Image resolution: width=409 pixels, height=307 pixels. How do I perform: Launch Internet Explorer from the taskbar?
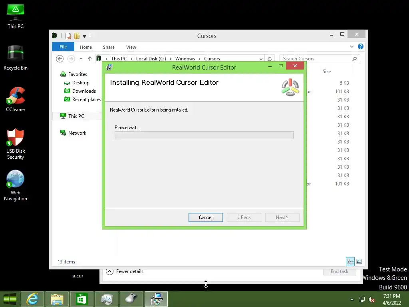(32, 299)
